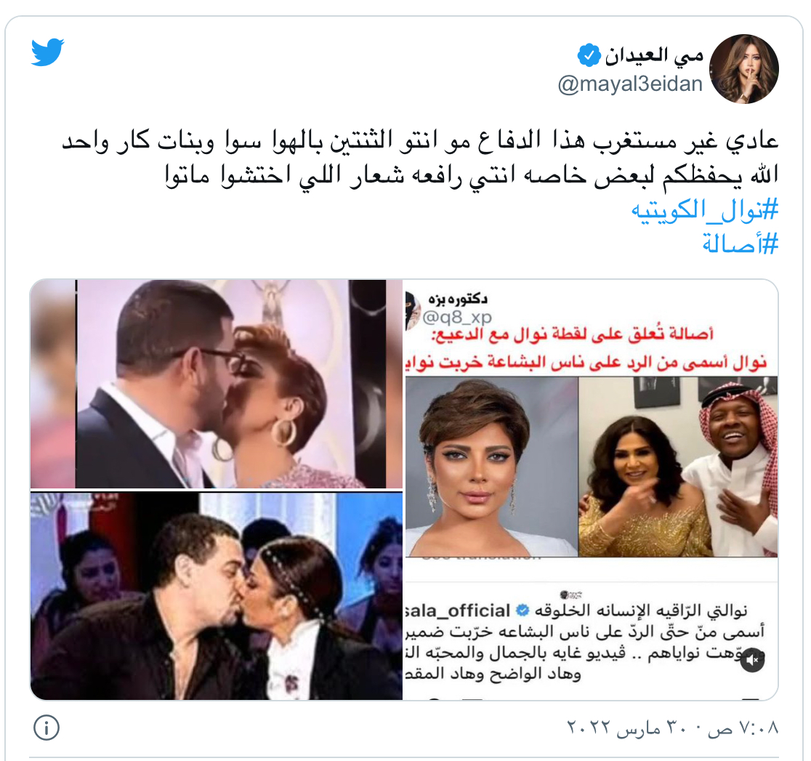
Task: Unmute the video with the speaker icon
Action: (x=752, y=660)
